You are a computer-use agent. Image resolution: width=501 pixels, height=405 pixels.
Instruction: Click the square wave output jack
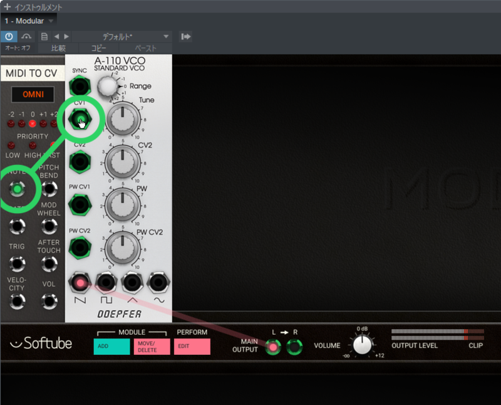pos(106,283)
